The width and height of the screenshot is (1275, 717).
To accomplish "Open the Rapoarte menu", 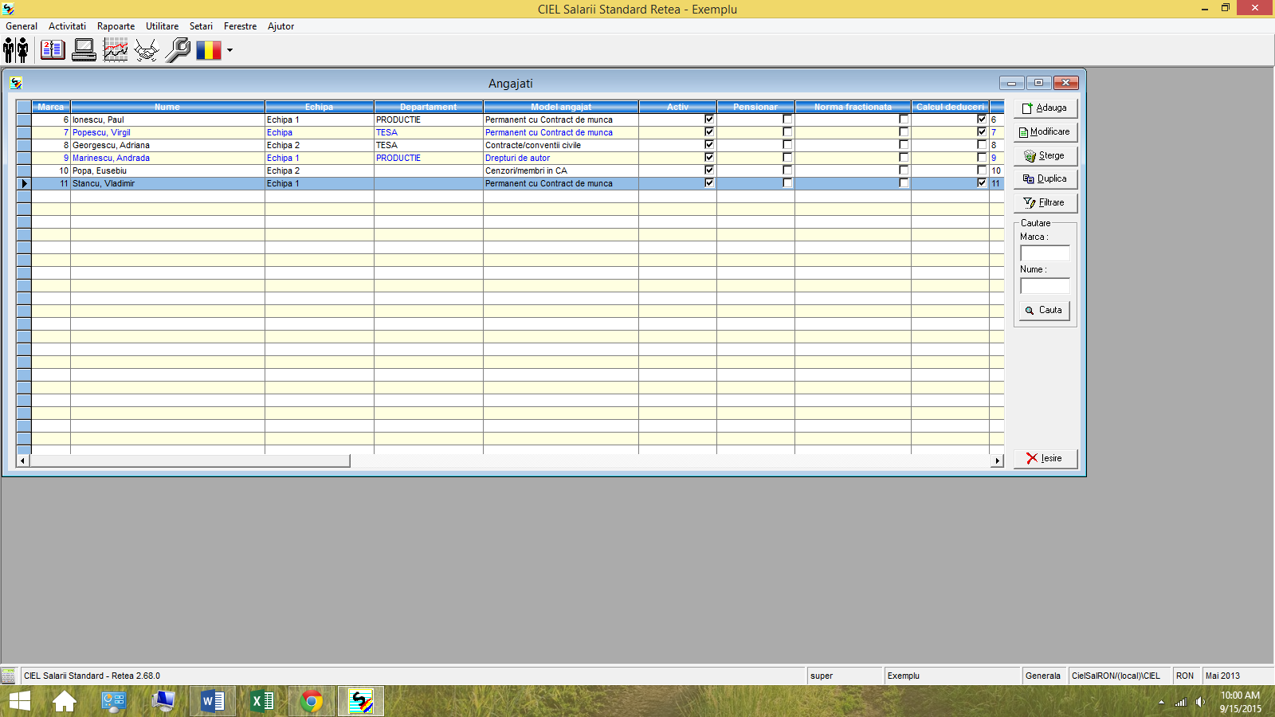I will (x=116, y=26).
